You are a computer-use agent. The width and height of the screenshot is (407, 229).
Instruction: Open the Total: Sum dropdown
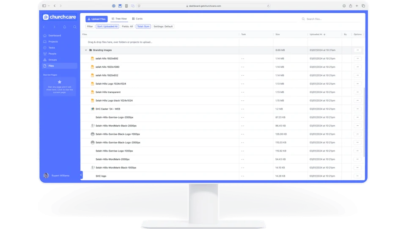143,27
